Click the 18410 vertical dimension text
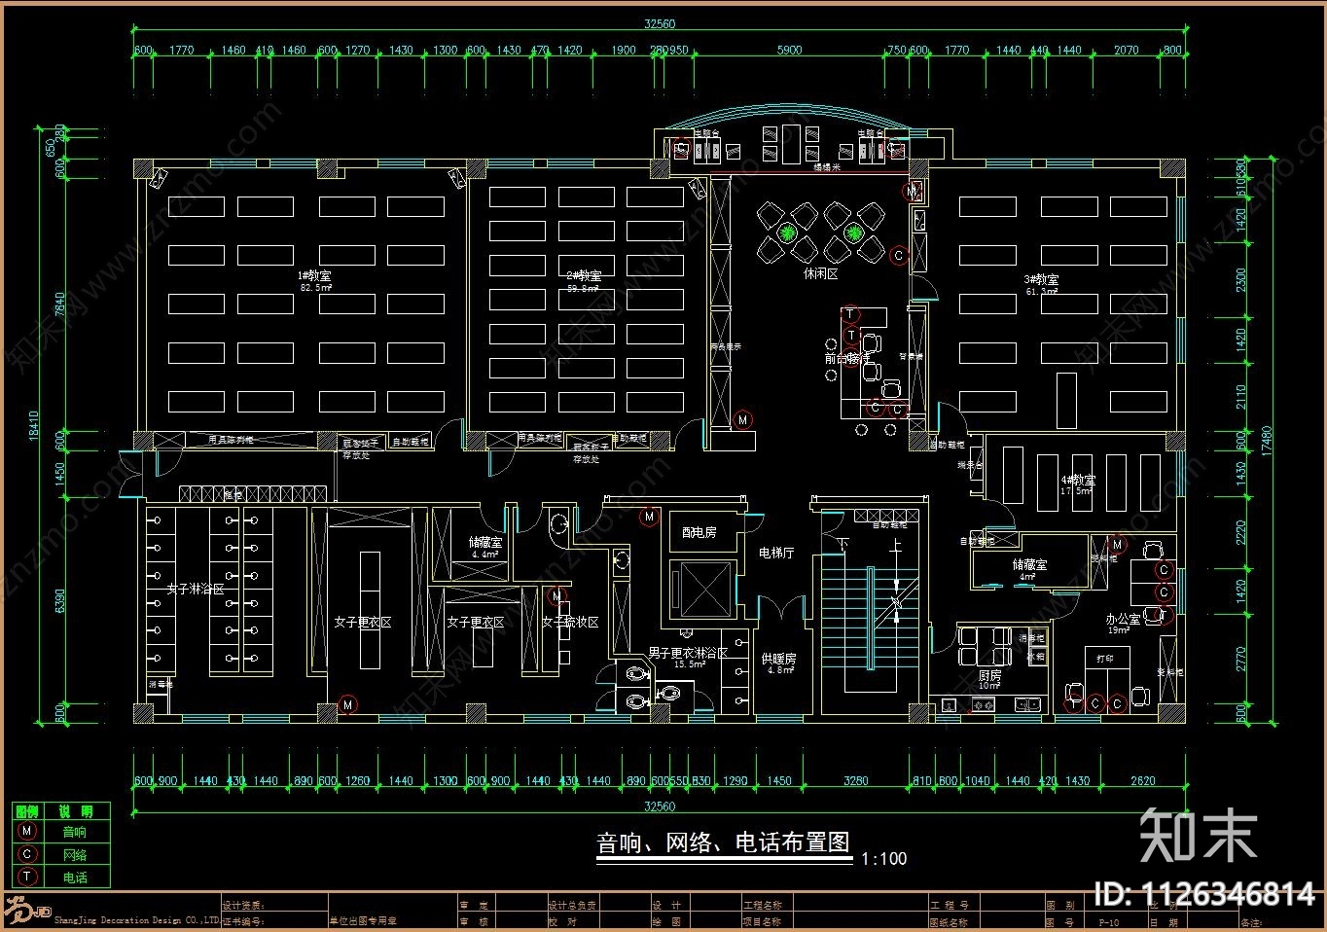The height and width of the screenshot is (932, 1327). pyautogui.click(x=34, y=426)
